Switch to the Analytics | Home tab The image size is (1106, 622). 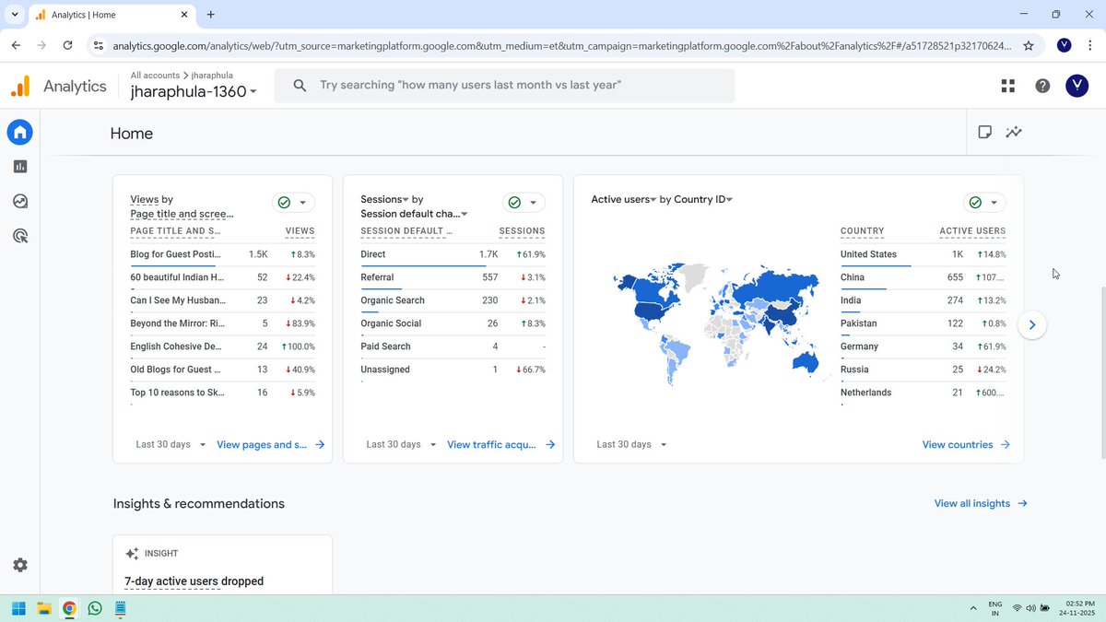(111, 15)
